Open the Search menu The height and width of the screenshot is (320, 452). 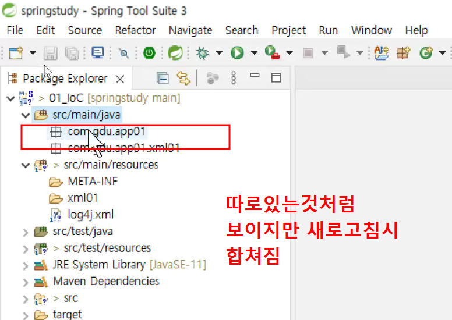(x=242, y=30)
